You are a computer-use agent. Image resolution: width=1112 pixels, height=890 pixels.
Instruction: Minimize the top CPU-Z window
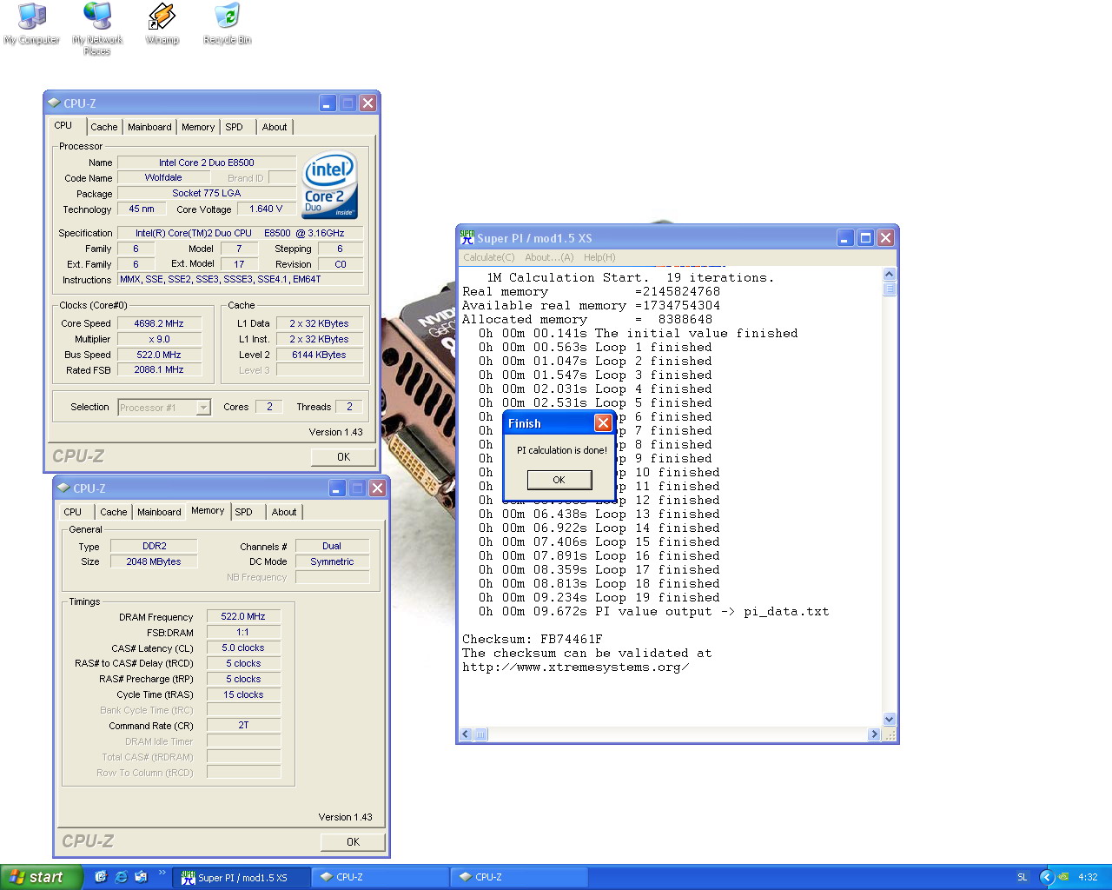point(328,103)
